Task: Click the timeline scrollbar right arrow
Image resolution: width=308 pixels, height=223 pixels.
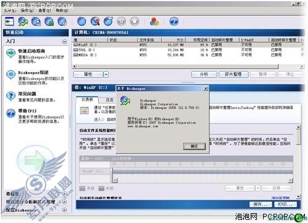Action: pos(291,180)
